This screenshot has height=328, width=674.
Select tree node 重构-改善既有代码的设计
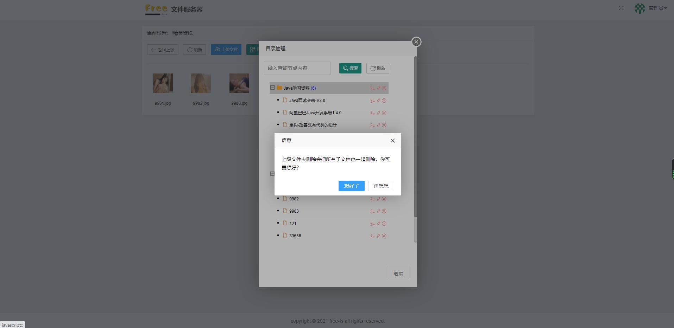[313, 125]
